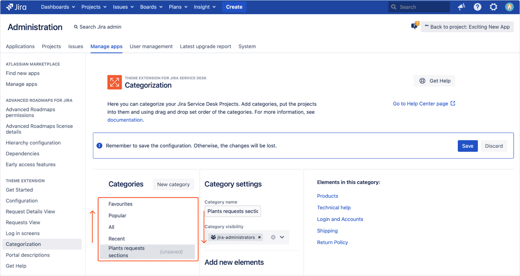Open the Insight dropdown menu
This screenshot has height=276, width=520.
(x=204, y=7)
